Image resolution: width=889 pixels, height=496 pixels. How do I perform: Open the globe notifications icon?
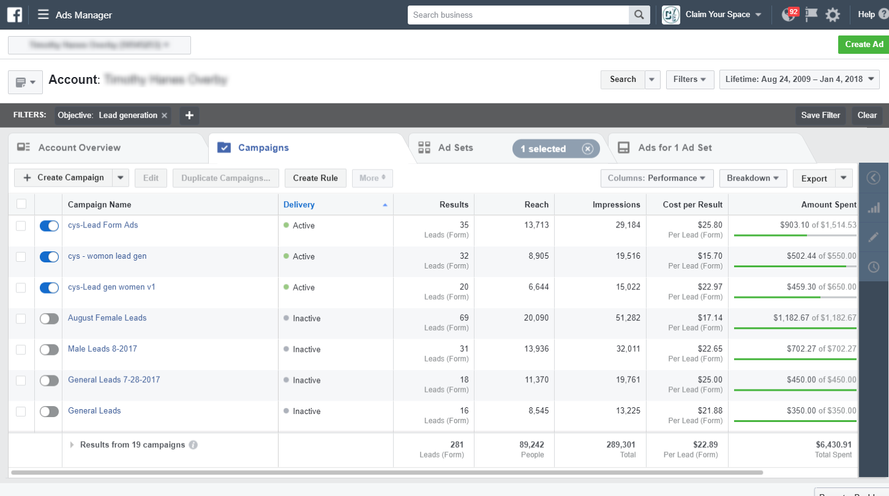point(787,15)
